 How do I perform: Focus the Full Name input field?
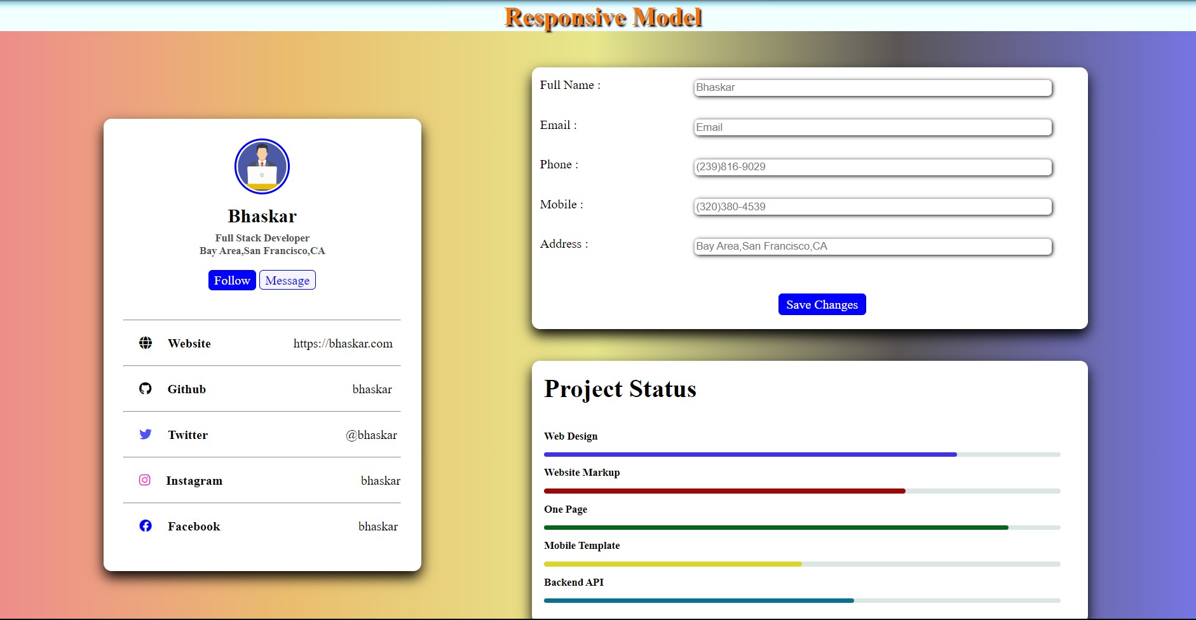[873, 88]
